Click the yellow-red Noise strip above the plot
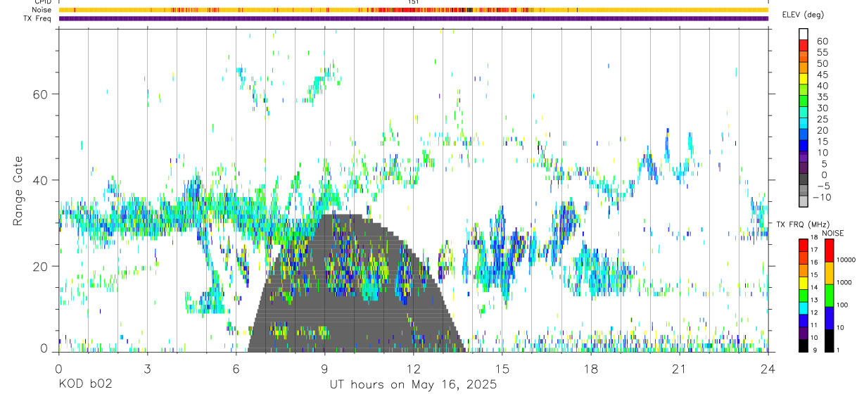Viewport: 864px width, 399px height. tap(413, 10)
